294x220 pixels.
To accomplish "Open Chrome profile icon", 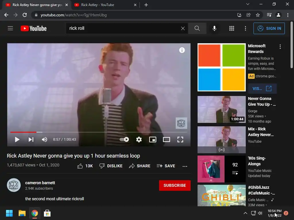I will 278,15.
